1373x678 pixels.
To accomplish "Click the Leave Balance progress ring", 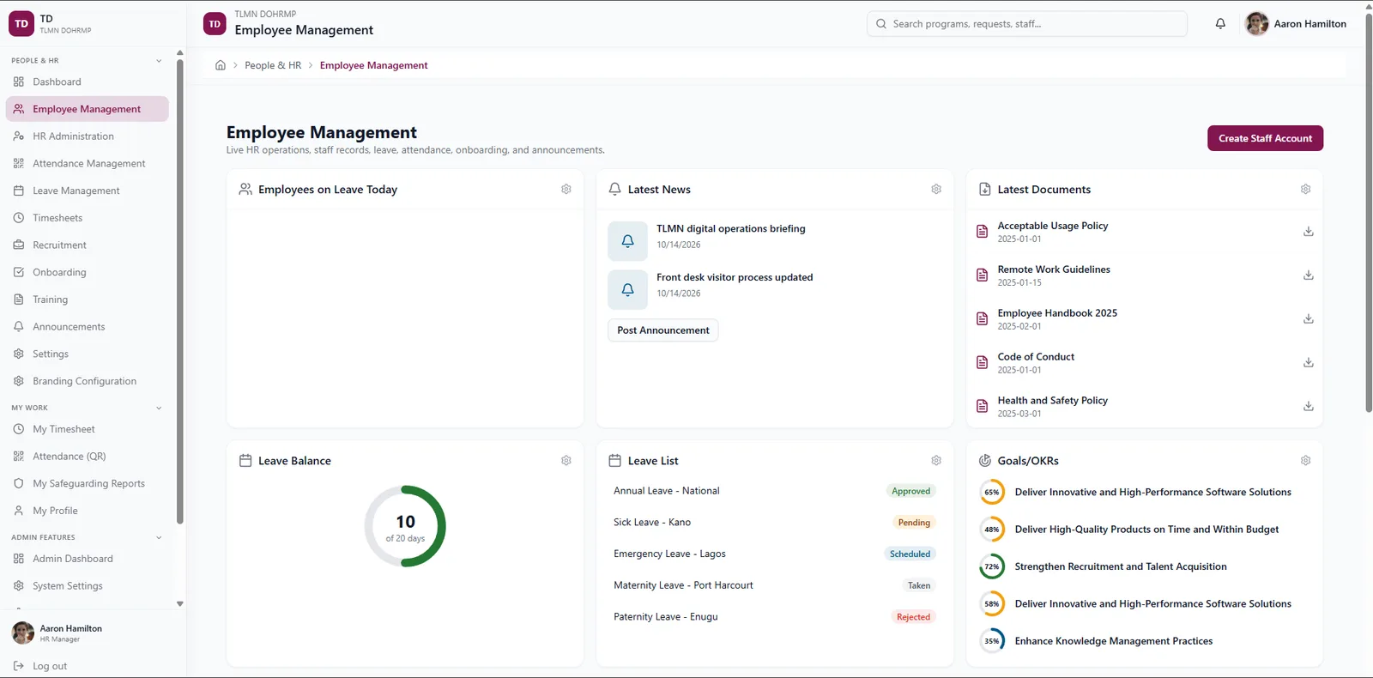I will [405, 526].
